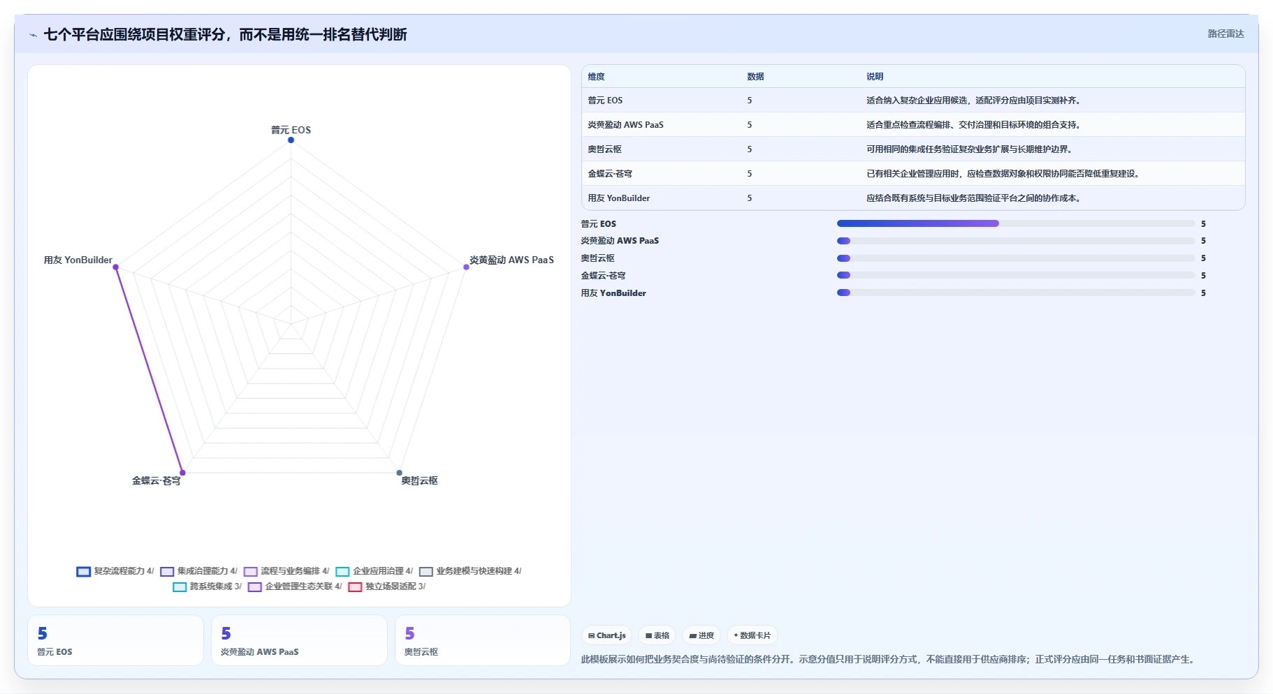
Task: Click the 表格 chip
Action: click(657, 635)
